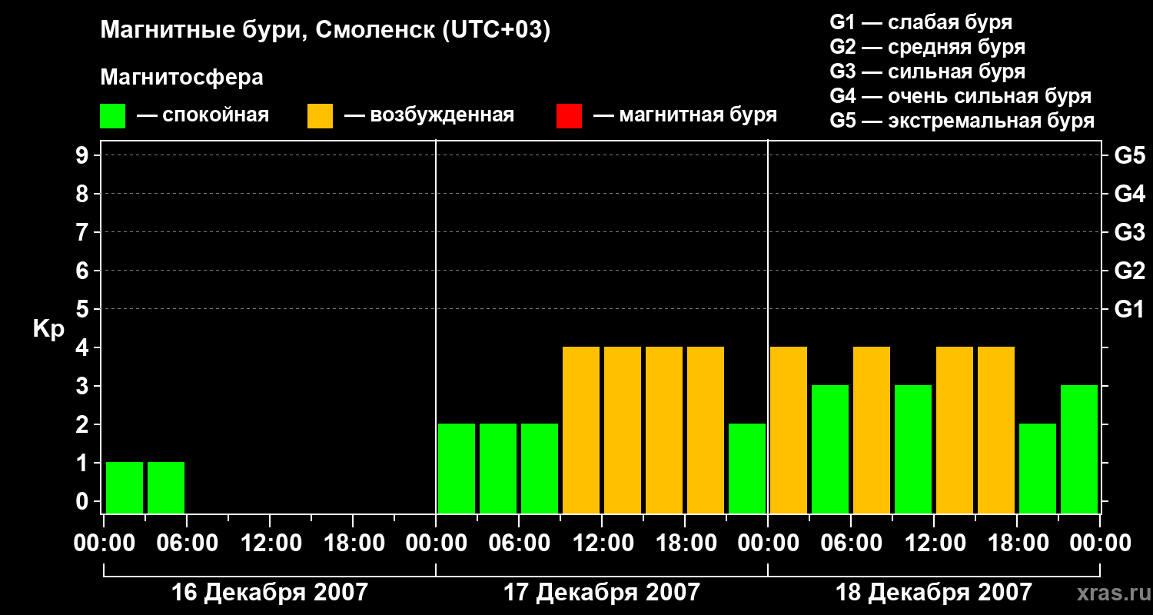Image resolution: width=1153 pixels, height=615 pixels.
Task: Click the G5 storm level label on the axis
Action: (x=1129, y=155)
